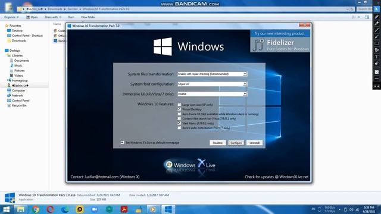Select the highlighter tool in Bandicam drawing bar
Screen dimensions: 381x214
(376, 23)
